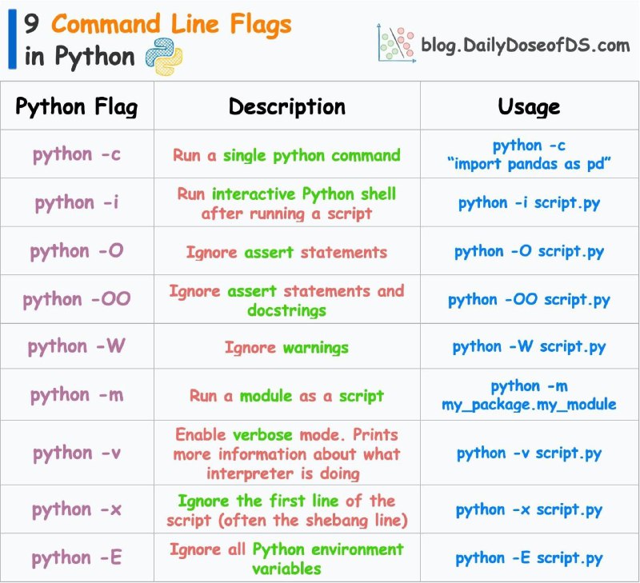
Task: Select 'Run interactive Python shell' description
Action: 286,203
